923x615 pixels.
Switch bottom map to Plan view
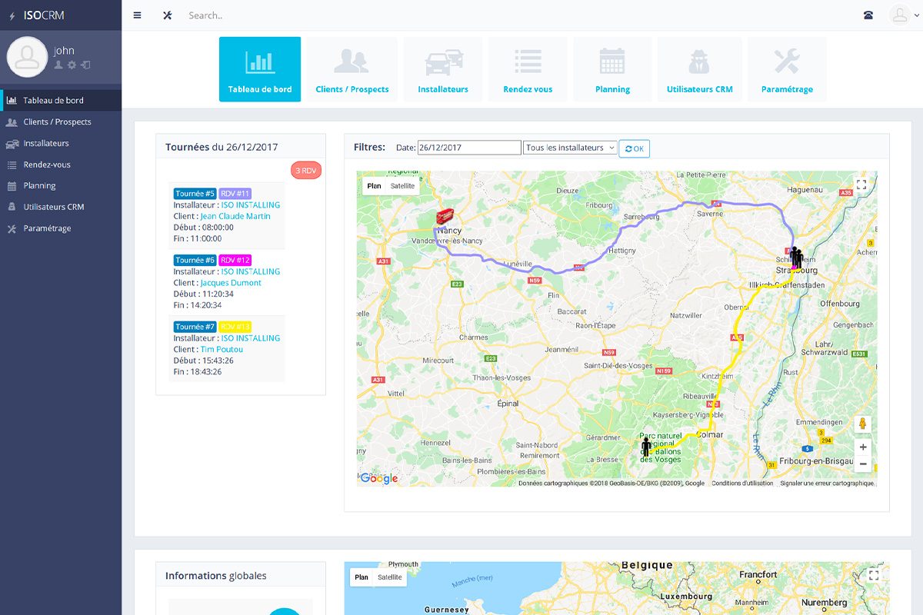pyautogui.click(x=362, y=577)
